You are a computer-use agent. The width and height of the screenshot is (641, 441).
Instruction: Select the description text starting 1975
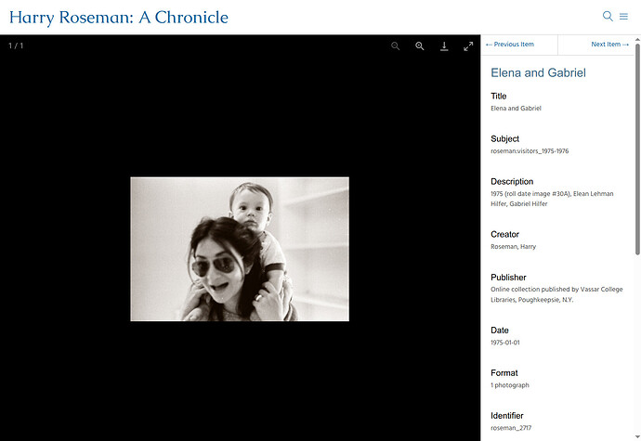(x=552, y=199)
